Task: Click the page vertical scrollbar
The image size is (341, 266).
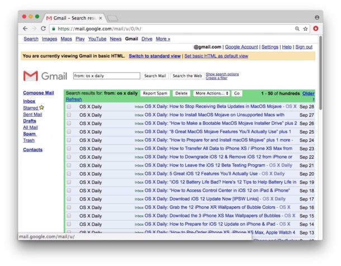Action: (x=320, y=73)
